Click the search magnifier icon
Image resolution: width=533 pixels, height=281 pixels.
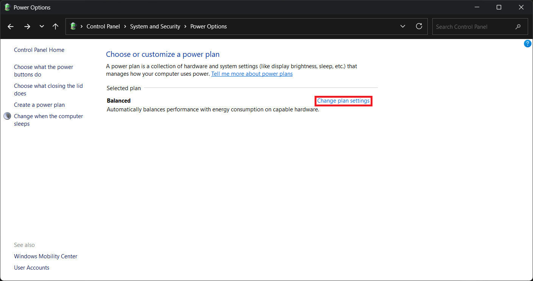click(518, 27)
